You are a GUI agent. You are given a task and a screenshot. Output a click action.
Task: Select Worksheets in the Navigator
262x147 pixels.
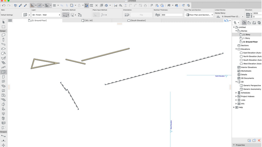tap(246, 71)
